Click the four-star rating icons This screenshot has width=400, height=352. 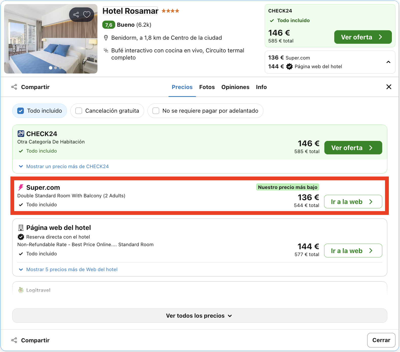[170, 11]
